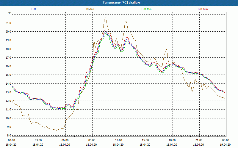Viewport: 238px width, 148px height.
Task: Click the 19.04.20 date label
Action: click(225, 144)
